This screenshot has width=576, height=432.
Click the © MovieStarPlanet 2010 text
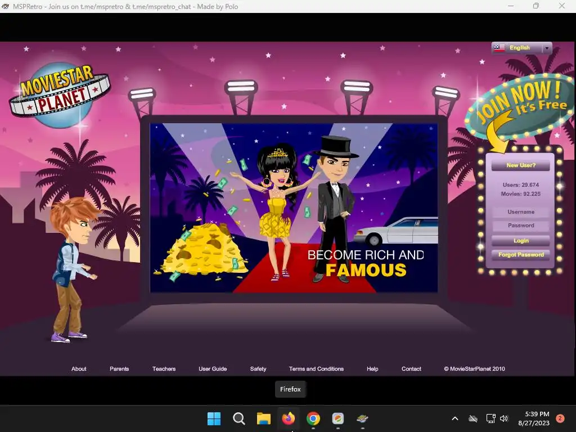(x=474, y=369)
